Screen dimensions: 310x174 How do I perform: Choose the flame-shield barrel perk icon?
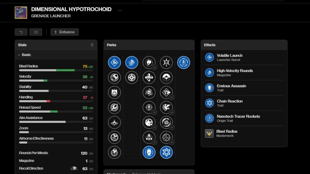tap(114, 92)
